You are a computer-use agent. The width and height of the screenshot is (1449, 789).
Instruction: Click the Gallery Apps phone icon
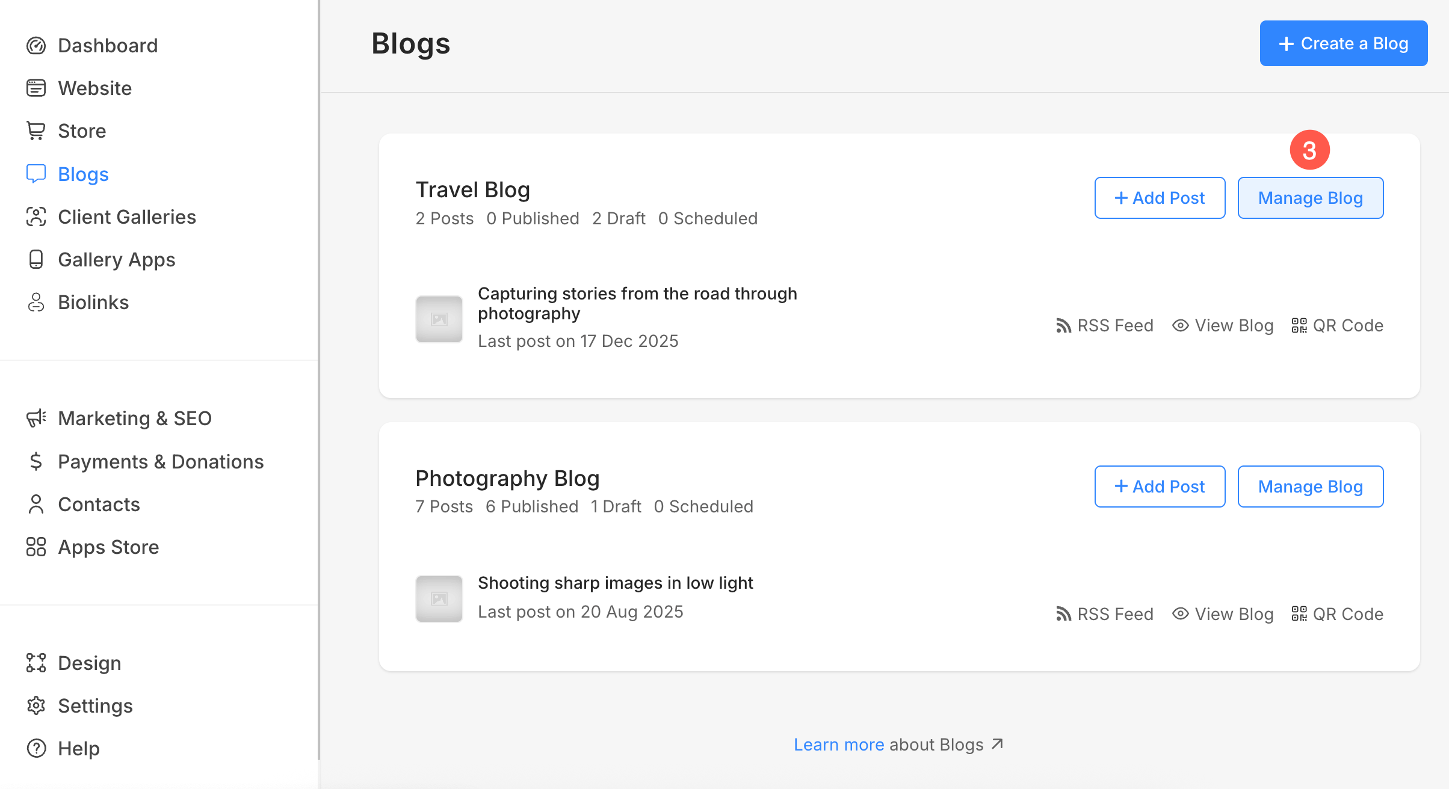pyautogui.click(x=36, y=260)
